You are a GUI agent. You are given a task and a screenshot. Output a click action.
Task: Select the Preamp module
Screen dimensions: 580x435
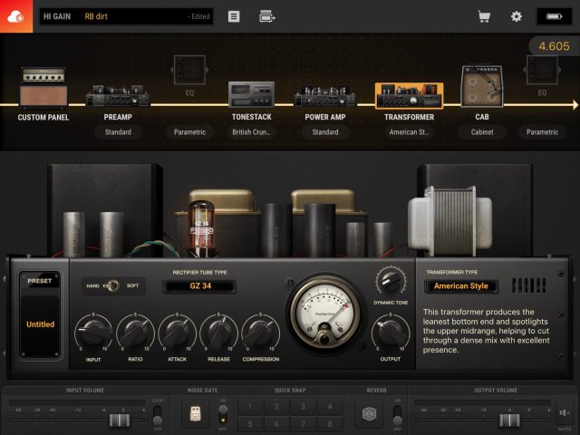click(118, 98)
